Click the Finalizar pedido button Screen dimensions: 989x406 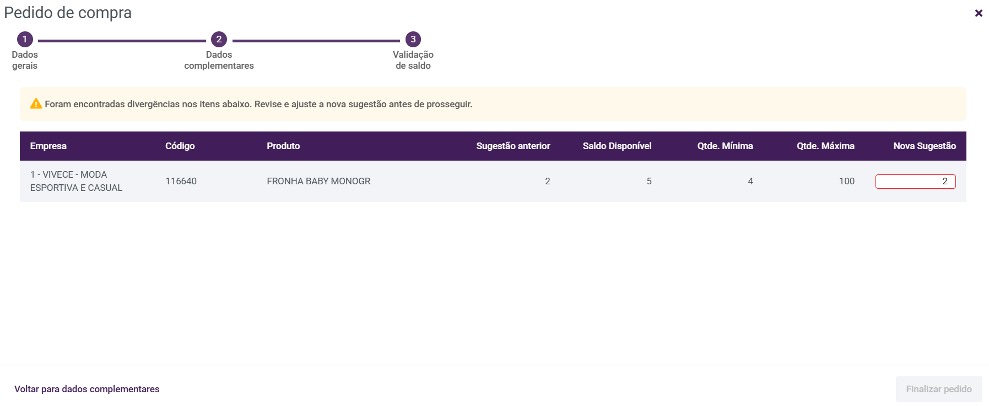pyautogui.click(x=938, y=389)
